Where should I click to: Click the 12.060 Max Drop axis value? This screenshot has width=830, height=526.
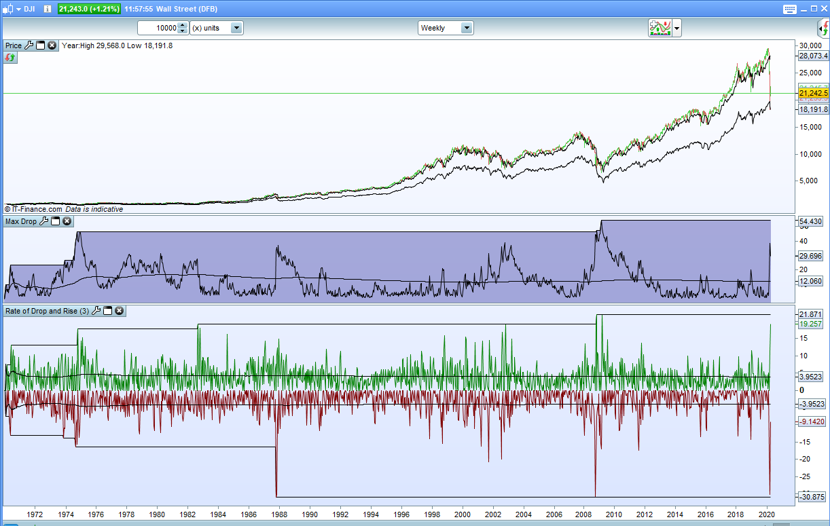(812, 281)
